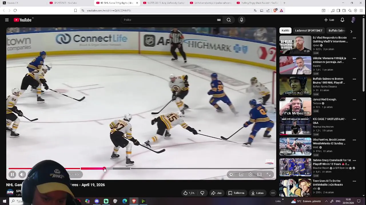This screenshot has height=205, width=366.
Task: Open Brave Shields lion icon
Action: [275, 11]
